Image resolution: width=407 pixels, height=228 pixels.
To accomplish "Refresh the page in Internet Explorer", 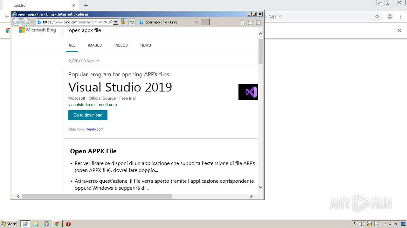I will (x=132, y=22).
